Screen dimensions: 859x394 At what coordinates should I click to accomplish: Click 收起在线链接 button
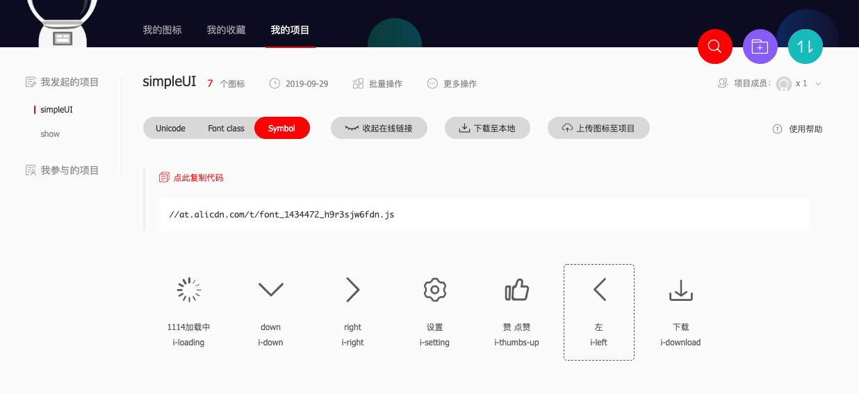pyautogui.click(x=379, y=128)
